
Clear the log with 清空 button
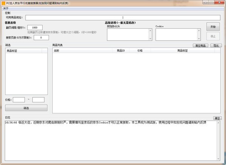point(217,118)
